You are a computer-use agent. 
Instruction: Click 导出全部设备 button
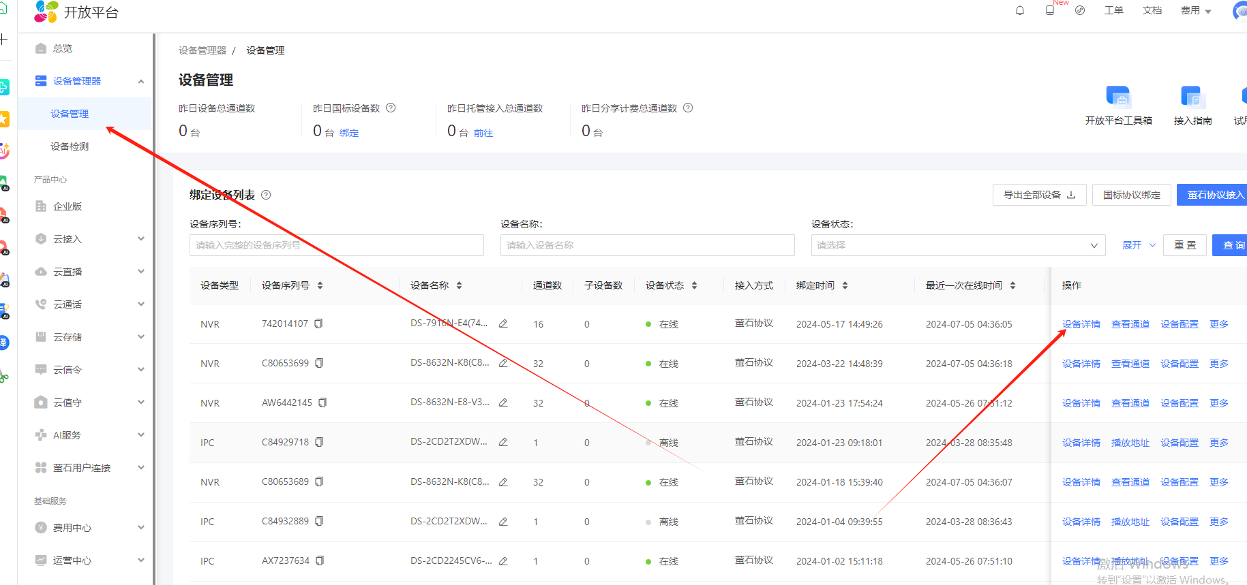tap(1039, 195)
